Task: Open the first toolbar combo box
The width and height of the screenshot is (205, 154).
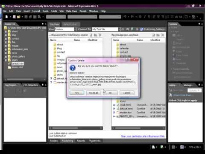Action: [56, 17]
